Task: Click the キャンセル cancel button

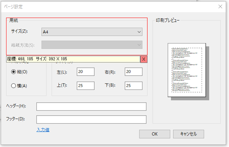Action: [189, 134]
